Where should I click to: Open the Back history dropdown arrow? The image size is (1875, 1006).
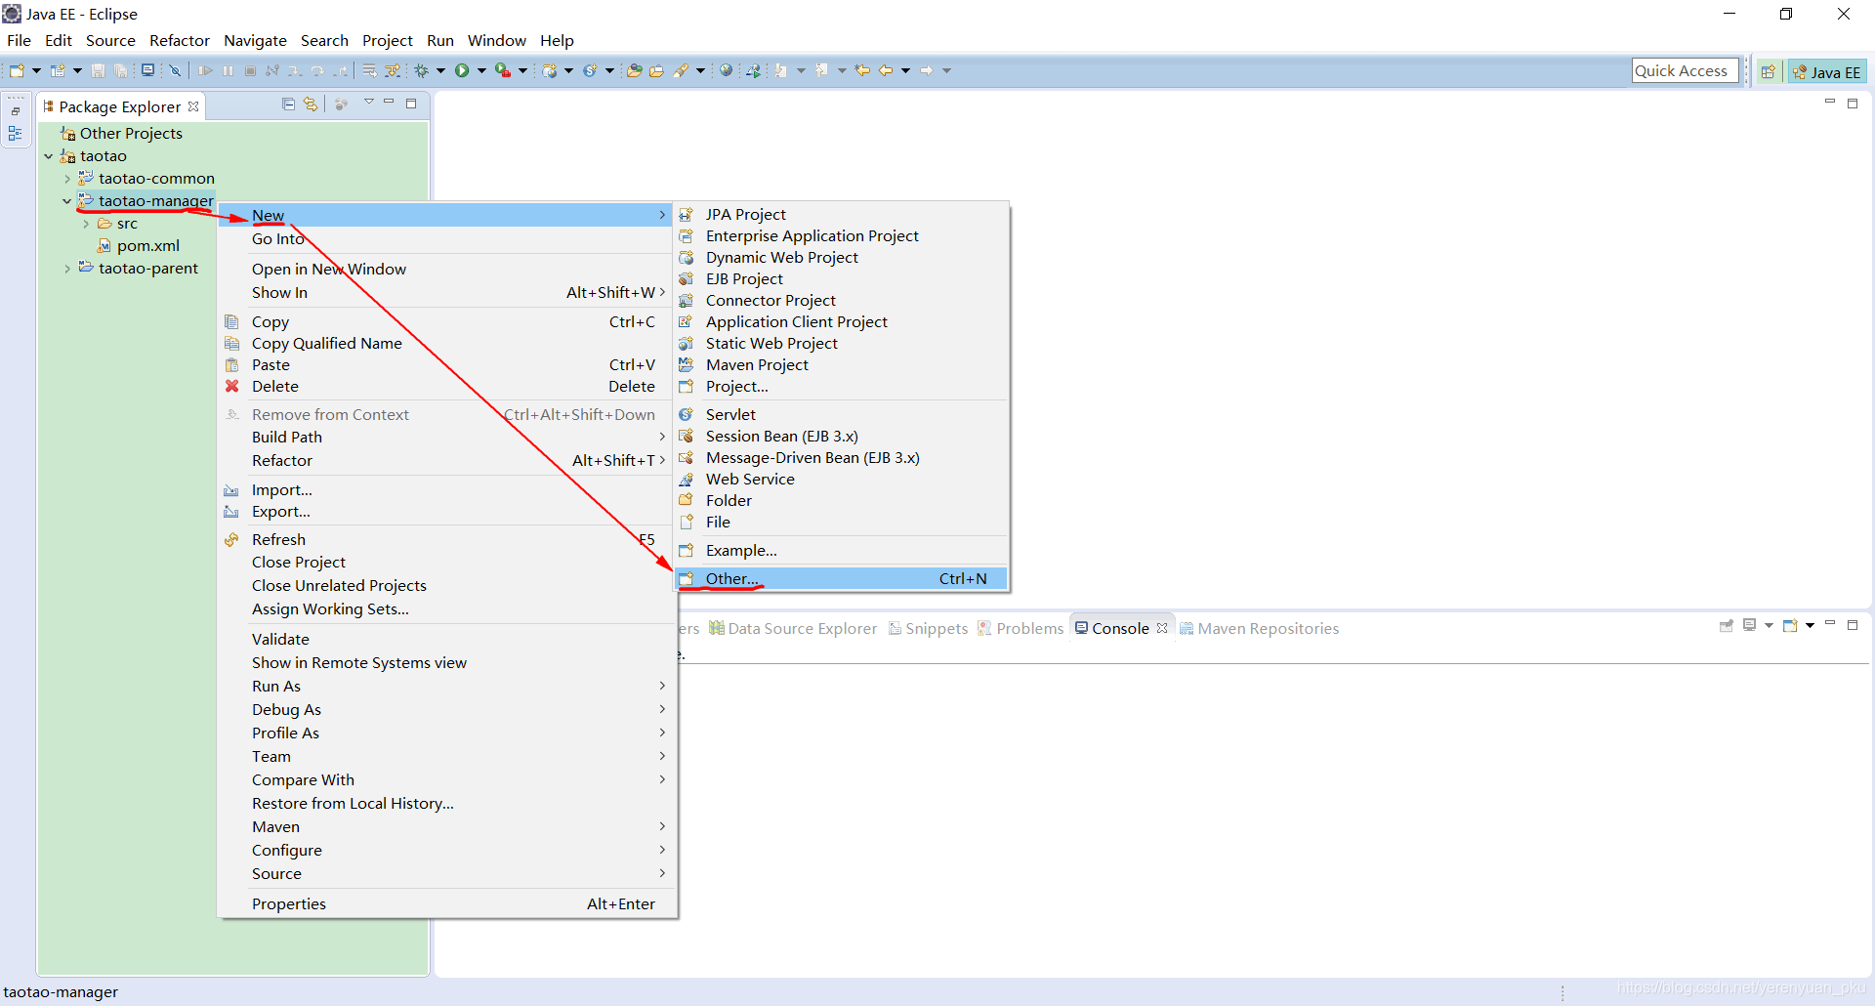905,70
